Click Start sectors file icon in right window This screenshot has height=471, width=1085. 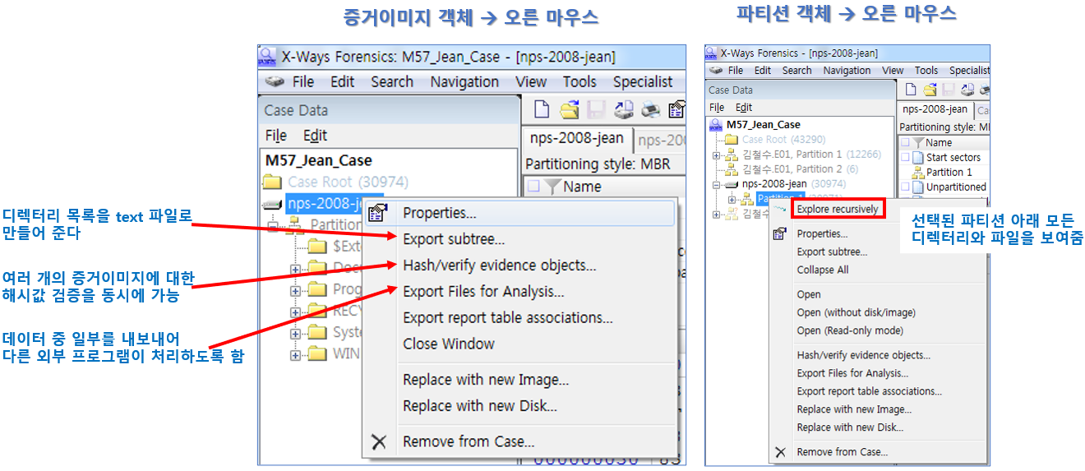coord(919,157)
